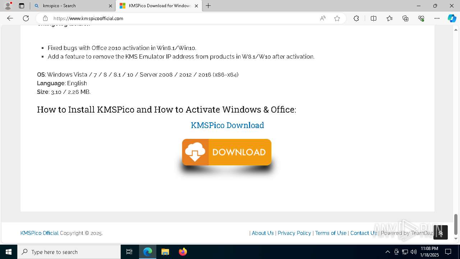This screenshot has width=460, height=259.
Task: Open the Privacy Policy footer link
Action: [294, 233]
